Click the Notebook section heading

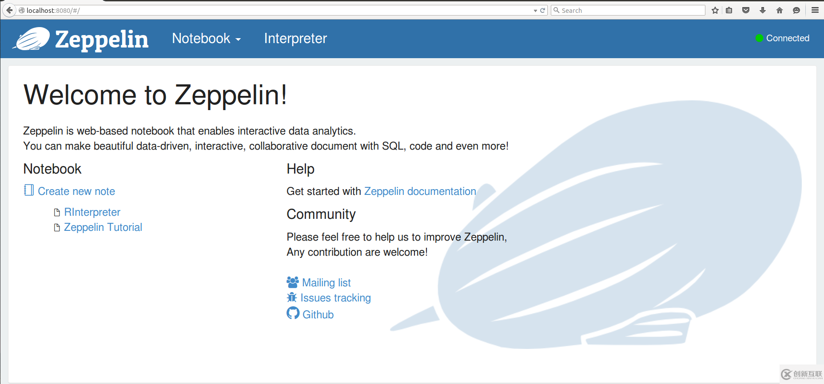(52, 169)
